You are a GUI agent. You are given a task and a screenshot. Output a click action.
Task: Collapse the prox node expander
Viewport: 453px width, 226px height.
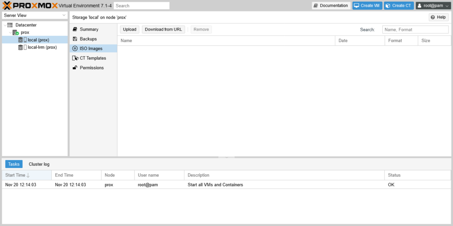click(10, 33)
